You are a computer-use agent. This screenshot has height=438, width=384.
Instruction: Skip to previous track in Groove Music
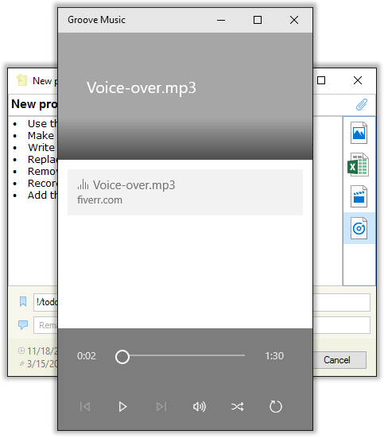pyautogui.click(x=85, y=406)
